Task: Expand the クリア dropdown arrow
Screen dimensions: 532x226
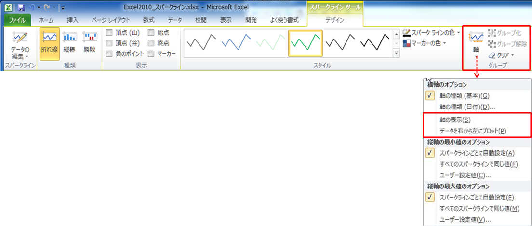Action: coord(512,55)
